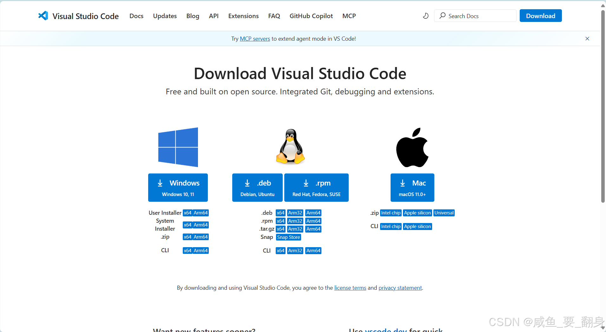The width and height of the screenshot is (606, 332).
Task: Select Linux .rpm Arm32 download
Action: [295, 221]
